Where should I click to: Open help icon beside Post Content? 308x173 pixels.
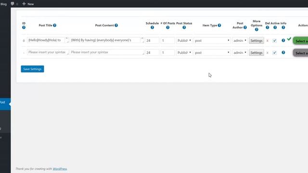(116, 25)
